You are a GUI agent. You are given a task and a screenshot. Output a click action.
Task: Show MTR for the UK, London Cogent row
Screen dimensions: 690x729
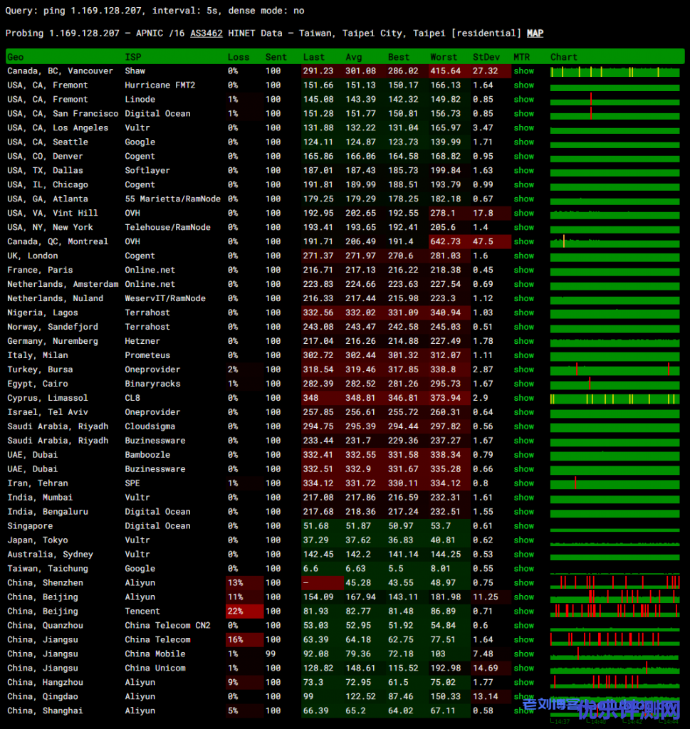point(523,256)
